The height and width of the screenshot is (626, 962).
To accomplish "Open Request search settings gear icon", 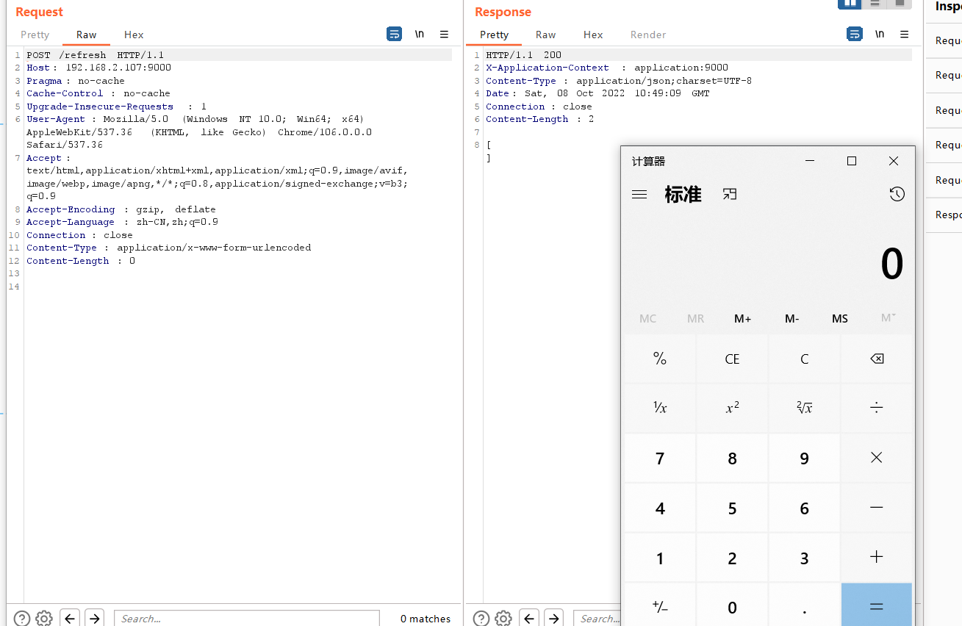I will (44, 618).
